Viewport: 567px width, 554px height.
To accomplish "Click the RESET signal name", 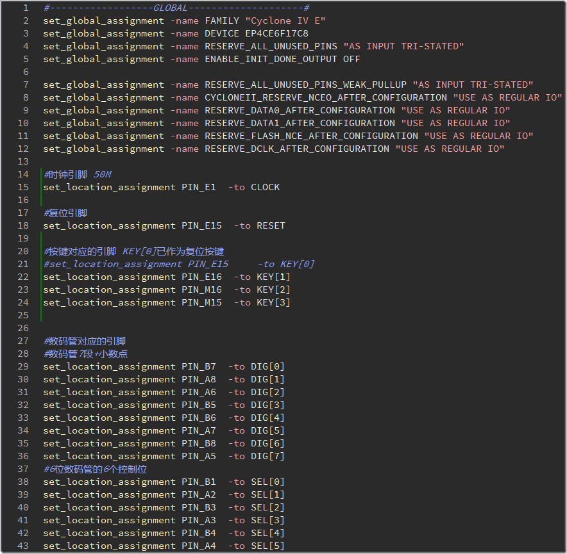I will click(271, 226).
